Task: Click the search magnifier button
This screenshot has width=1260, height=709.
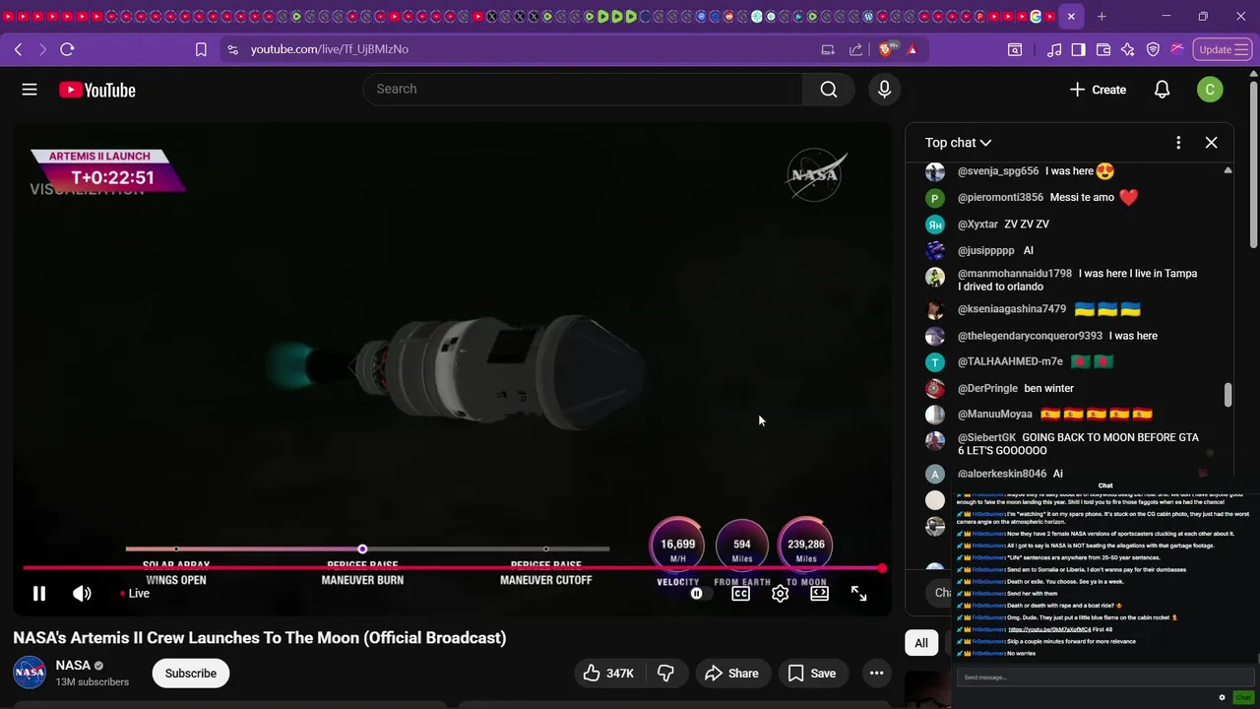Action: [x=829, y=90]
